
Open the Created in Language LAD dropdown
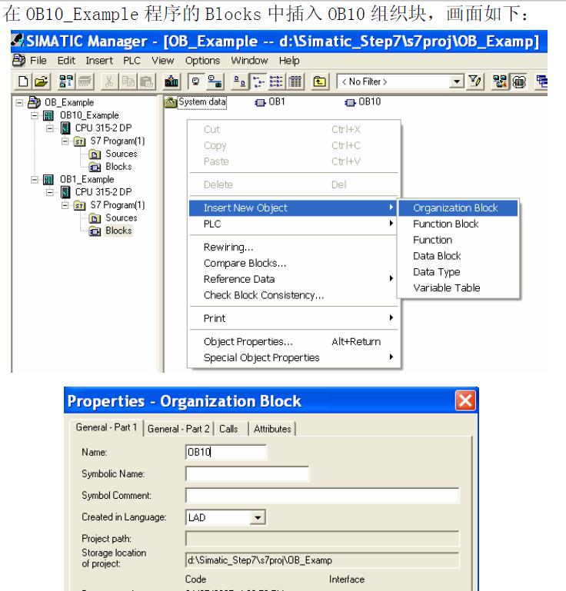(x=258, y=517)
